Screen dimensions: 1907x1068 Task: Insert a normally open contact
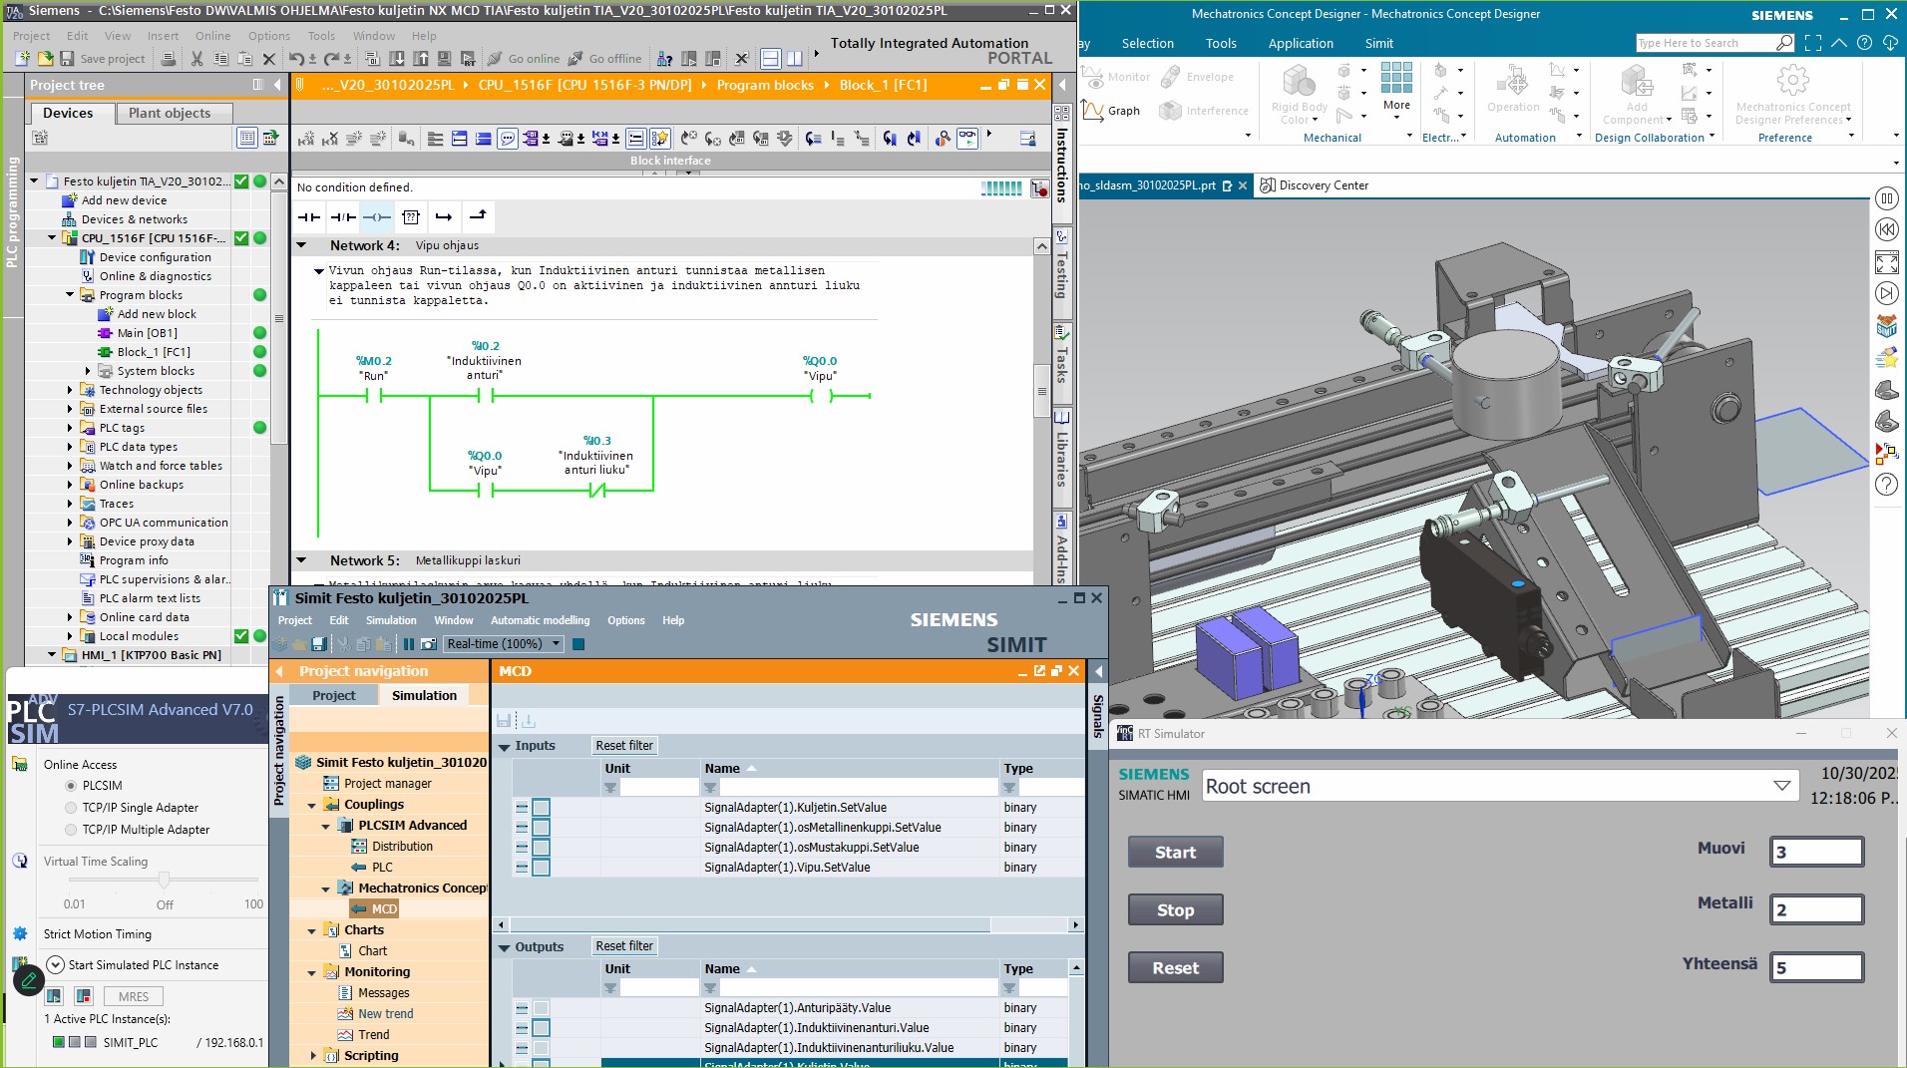point(309,217)
